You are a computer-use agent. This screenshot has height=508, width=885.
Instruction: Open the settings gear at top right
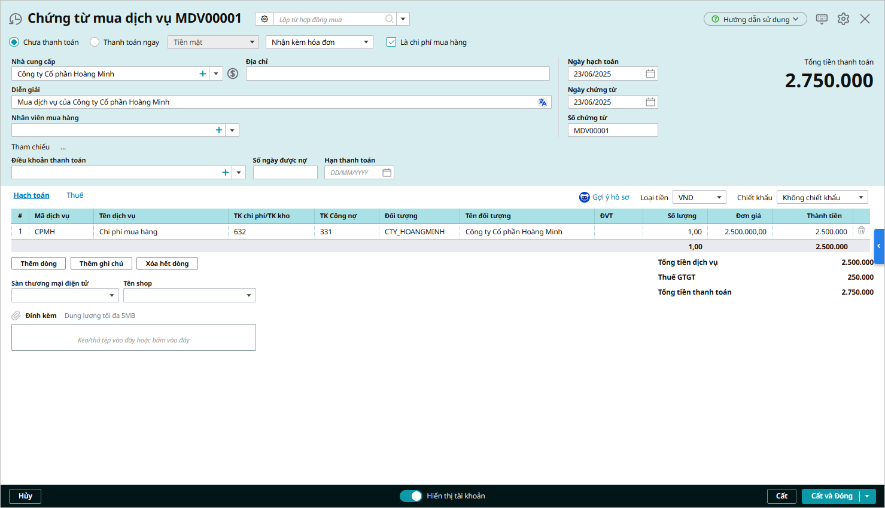tap(843, 19)
